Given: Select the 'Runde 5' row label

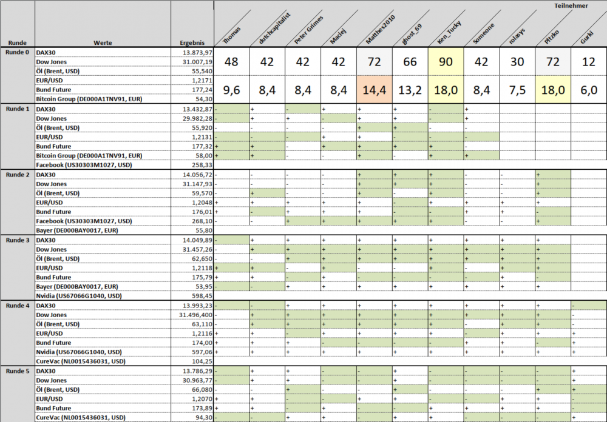Looking at the screenshot, I should (x=18, y=370).
